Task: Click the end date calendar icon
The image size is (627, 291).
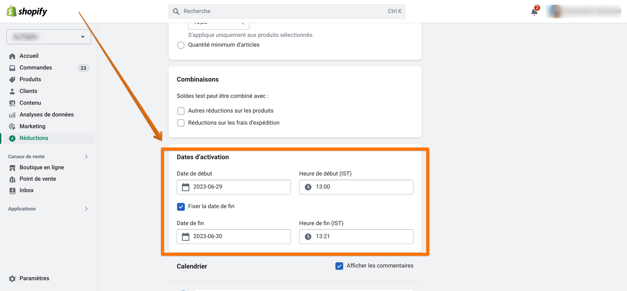Action: tap(185, 237)
